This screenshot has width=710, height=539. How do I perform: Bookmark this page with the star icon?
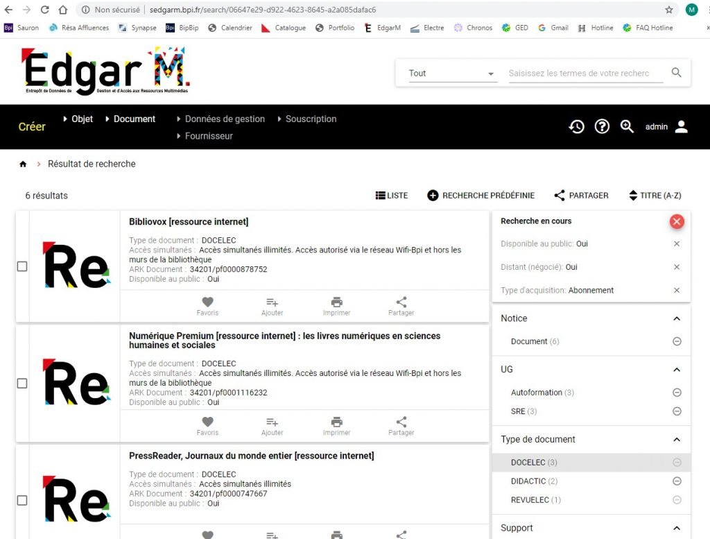click(669, 10)
